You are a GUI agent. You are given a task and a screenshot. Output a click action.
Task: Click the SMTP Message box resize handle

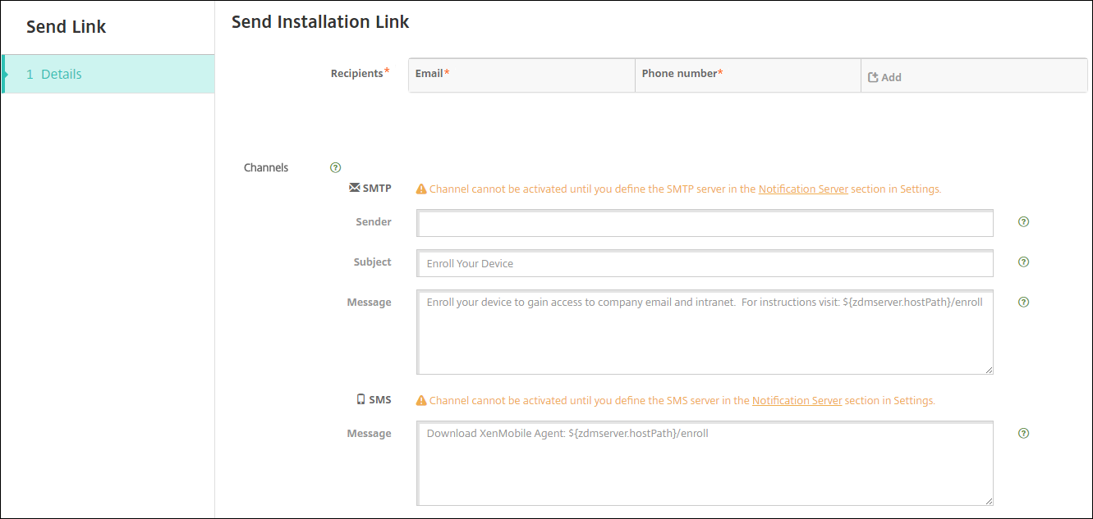click(989, 370)
